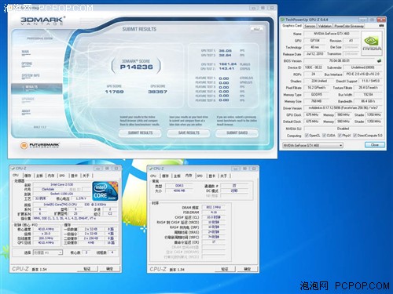Click the 3DMark Vantage logo
393x294 pixels.
42,20
